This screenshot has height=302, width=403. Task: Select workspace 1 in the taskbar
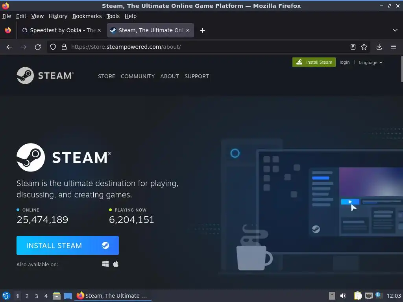point(17,296)
